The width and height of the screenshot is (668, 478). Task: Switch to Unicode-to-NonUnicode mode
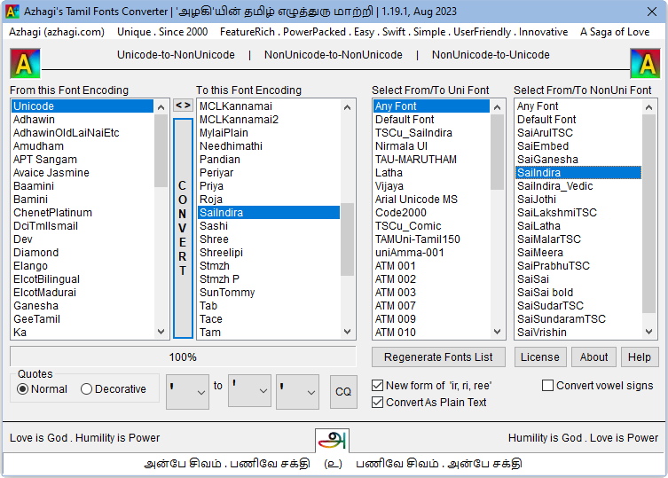(176, 55)
